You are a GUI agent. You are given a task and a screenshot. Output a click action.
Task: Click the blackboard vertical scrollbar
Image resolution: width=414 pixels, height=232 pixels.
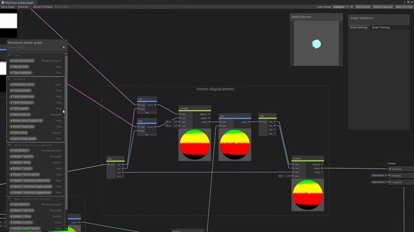(66, 133)
